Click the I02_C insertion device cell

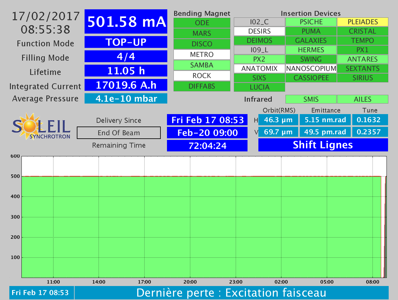tap(259, 22)
